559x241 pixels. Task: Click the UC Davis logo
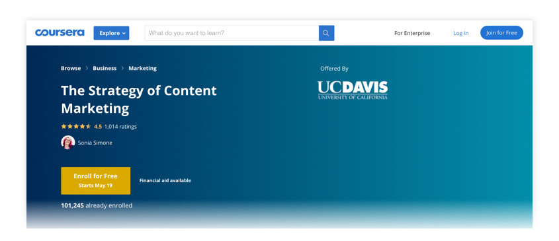(x=353, y=90)
